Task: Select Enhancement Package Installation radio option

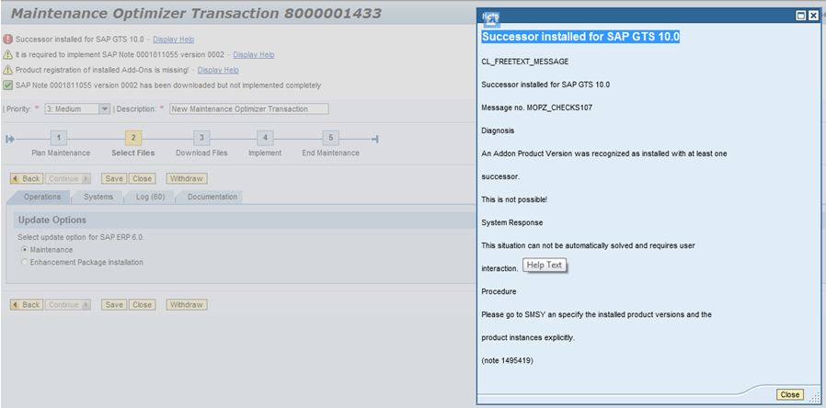Action: [x=24, y=262]
